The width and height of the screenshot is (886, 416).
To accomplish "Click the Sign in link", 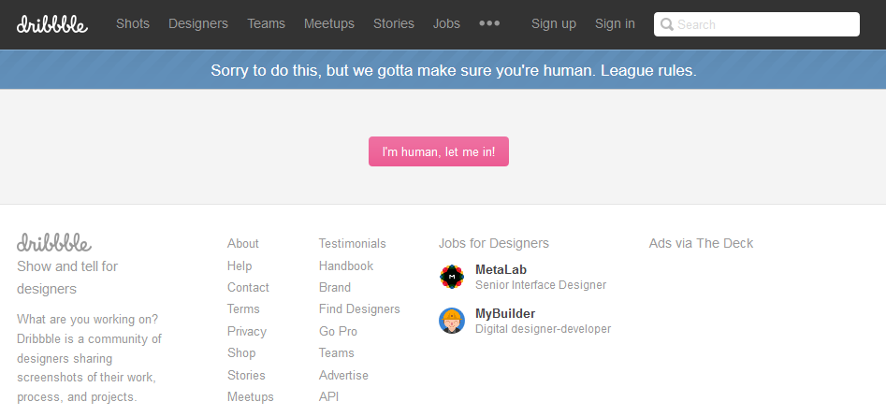I will (615, 23).
